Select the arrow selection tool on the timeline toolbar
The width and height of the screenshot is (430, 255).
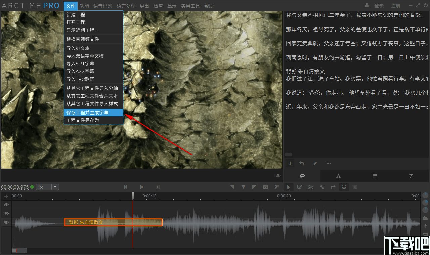coord(289,187)
